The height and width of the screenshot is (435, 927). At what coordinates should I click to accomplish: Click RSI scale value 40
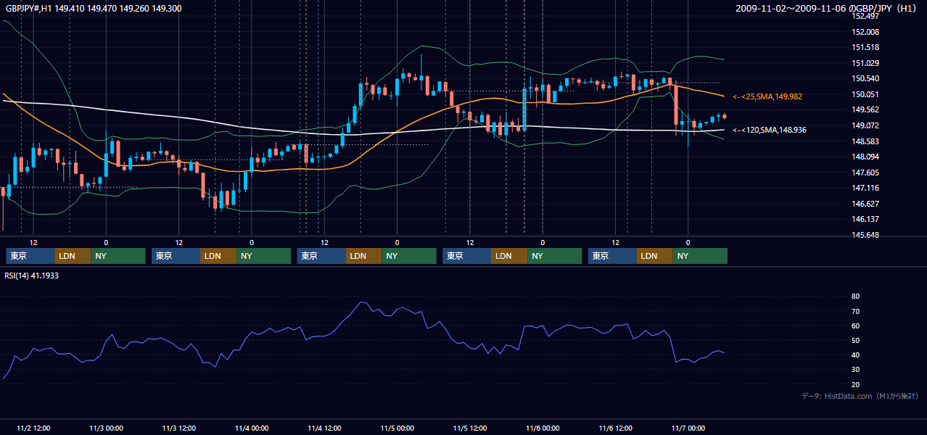click(855, 355)
